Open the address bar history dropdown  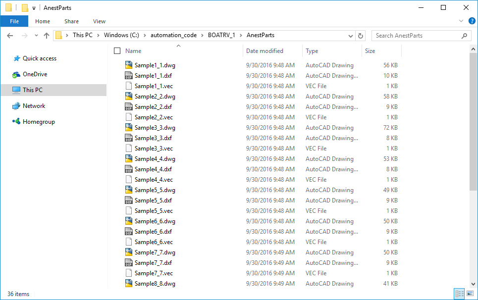(x=351, y=36)
